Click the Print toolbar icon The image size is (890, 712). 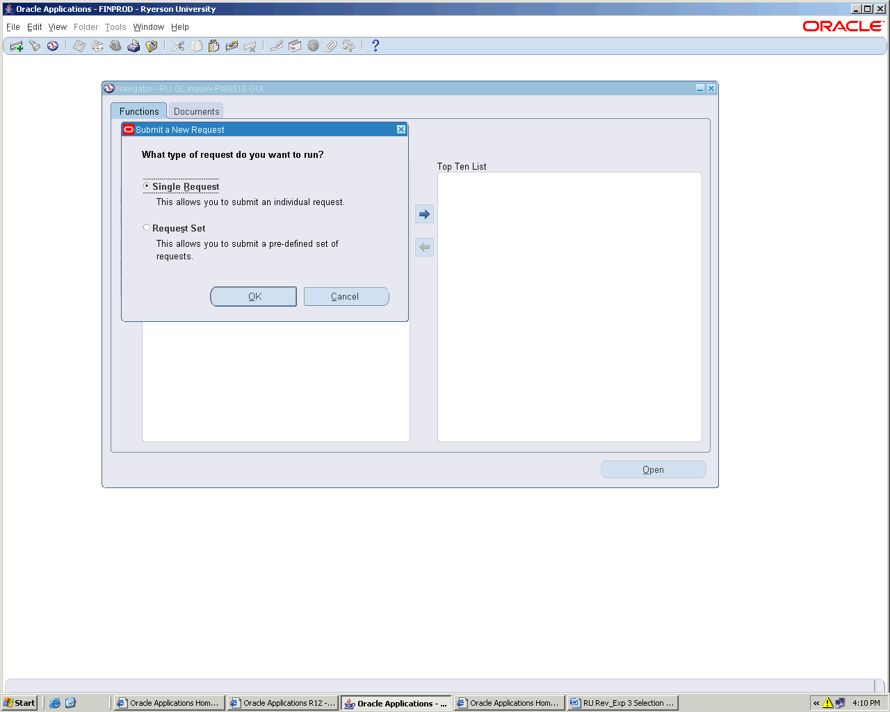coord(133,46)
